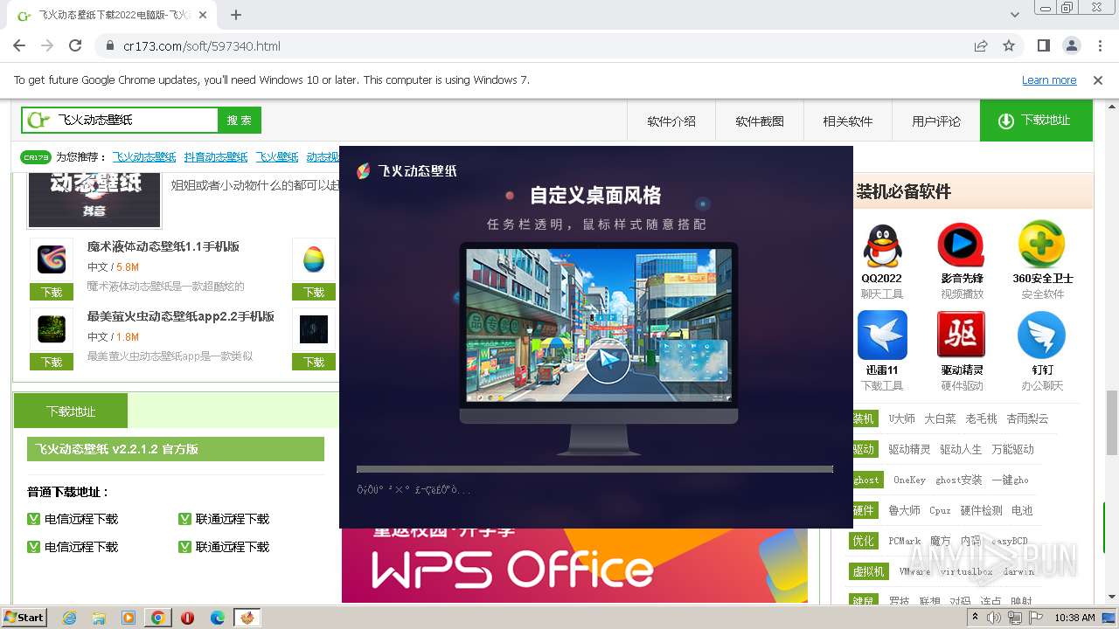
Task: Click the first 电信远程下载 link
Action: (x=81, y=519)
